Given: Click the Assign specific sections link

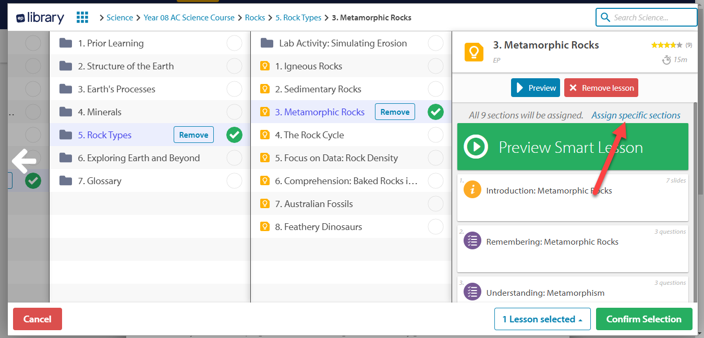Looking at the screenshot, I should [x=636, y=115].
